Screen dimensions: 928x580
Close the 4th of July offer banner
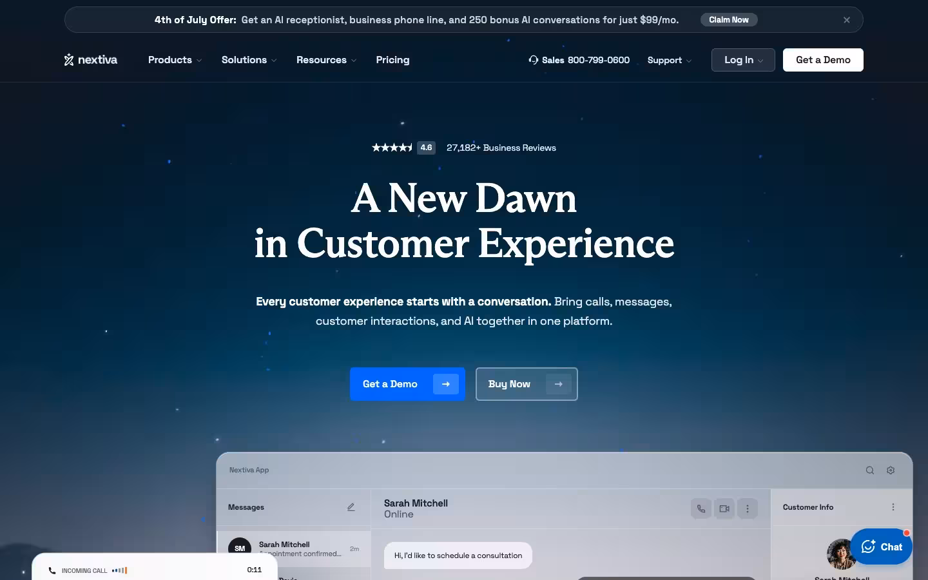coord(847,20)
